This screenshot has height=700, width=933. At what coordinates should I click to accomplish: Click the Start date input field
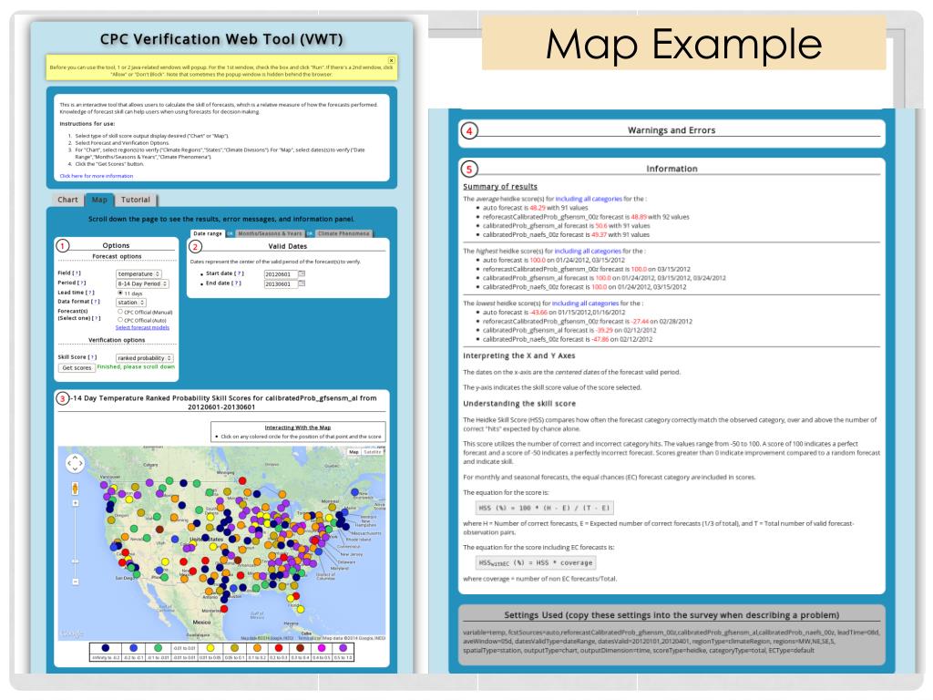(281, 273)
